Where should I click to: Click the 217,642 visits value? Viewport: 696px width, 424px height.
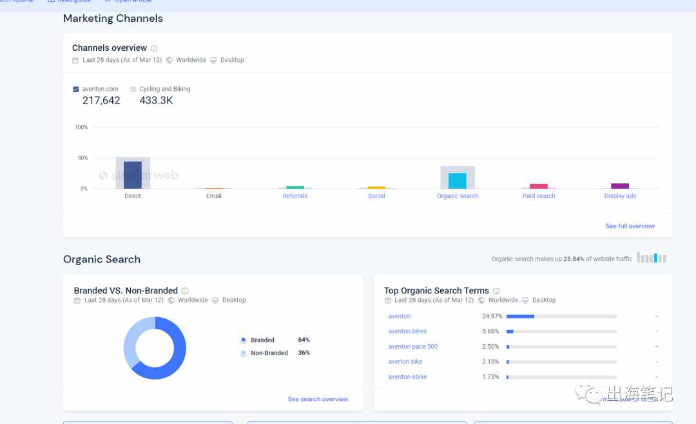point(101,100)
